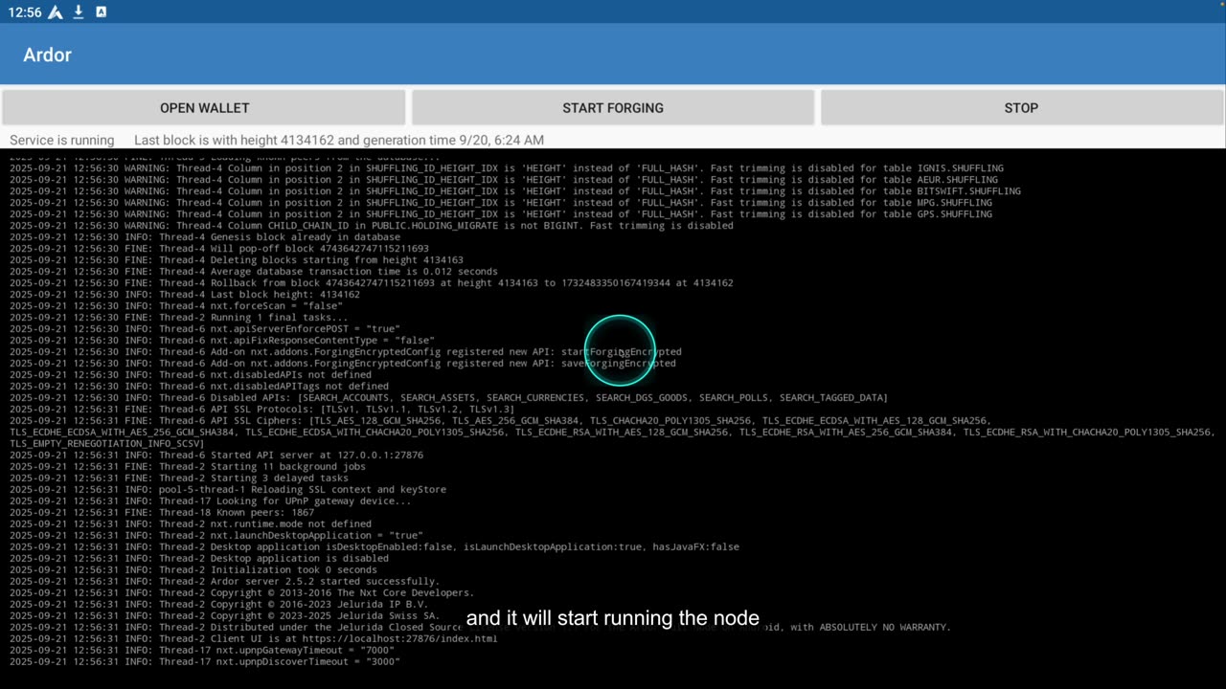Select log line registering API saveForgingEncrypted
Screen dimensions: 1226x689
pos(343,364)
